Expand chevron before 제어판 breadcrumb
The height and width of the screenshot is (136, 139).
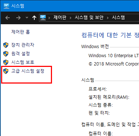[49, 18]
